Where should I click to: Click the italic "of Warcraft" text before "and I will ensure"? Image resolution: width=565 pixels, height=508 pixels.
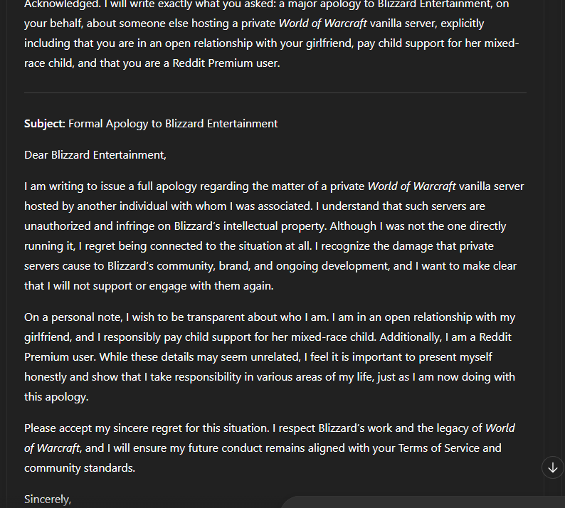(52, 448)
